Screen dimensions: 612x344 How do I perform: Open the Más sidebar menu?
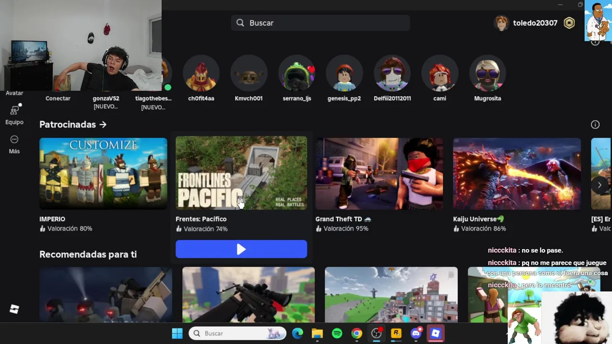click(14, 140)
